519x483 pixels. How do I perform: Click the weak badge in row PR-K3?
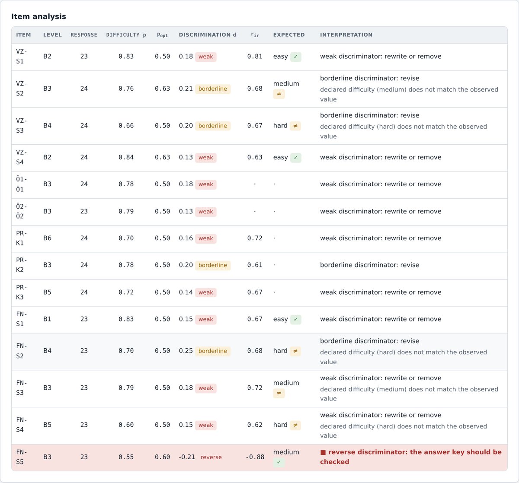pos(206,292)
